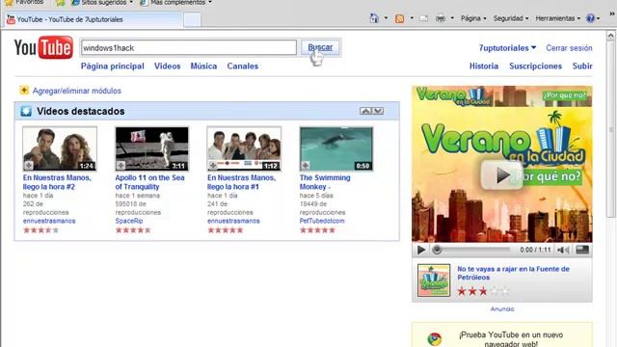Open Suscripciones page
Viewport: 617px width, 347px height.
[x=536, y=67]
